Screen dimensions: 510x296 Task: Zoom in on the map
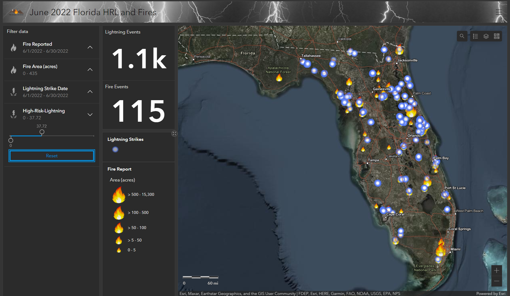[496, 270]
